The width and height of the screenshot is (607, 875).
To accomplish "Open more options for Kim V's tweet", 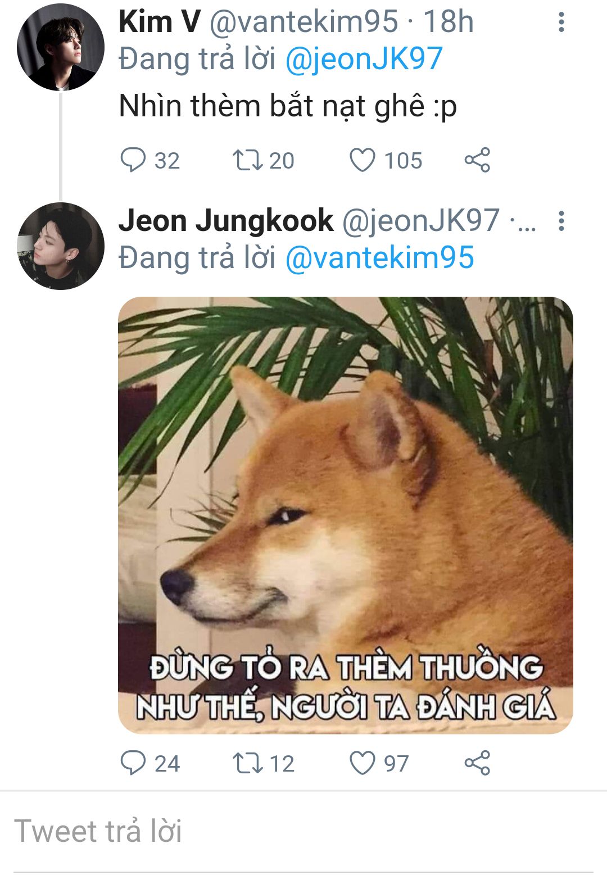I will [561, 22].
